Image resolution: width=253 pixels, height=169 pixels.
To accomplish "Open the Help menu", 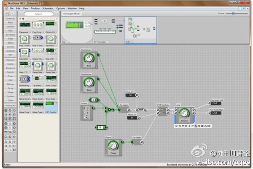I will click(82, 8).
